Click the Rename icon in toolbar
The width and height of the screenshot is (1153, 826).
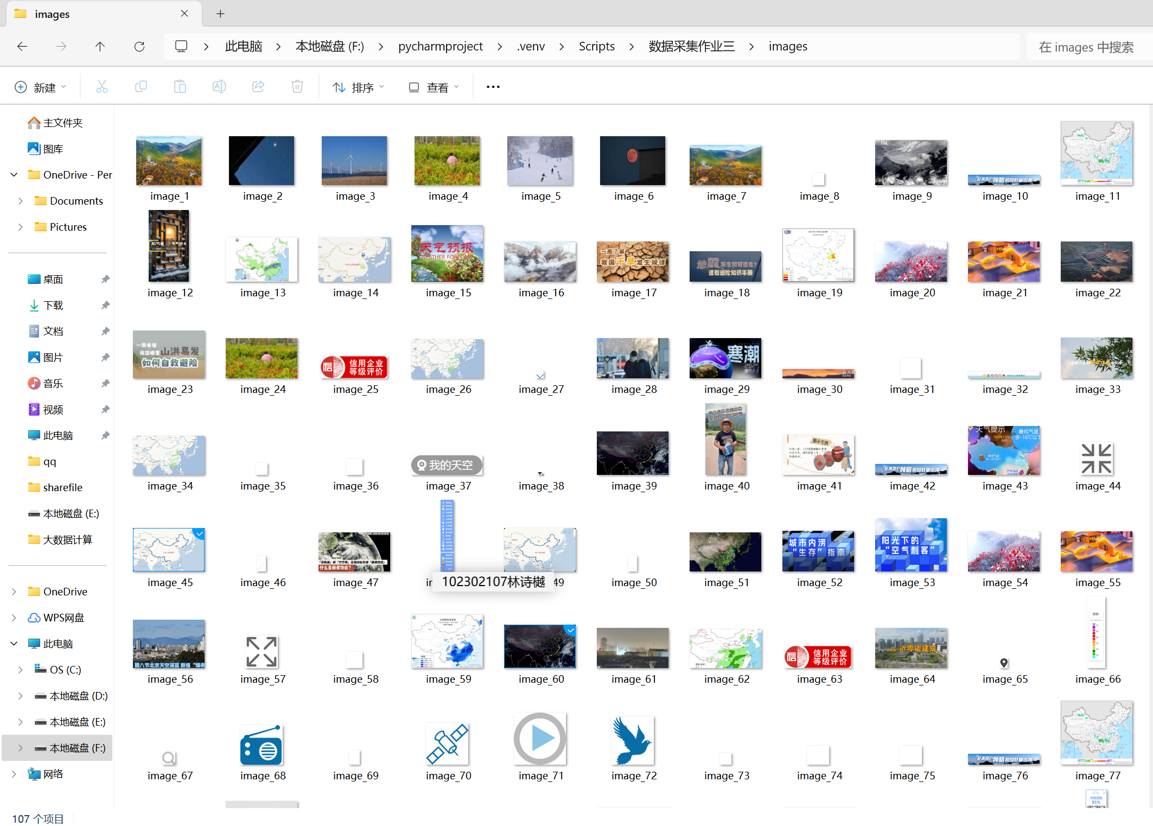[219, 87]
